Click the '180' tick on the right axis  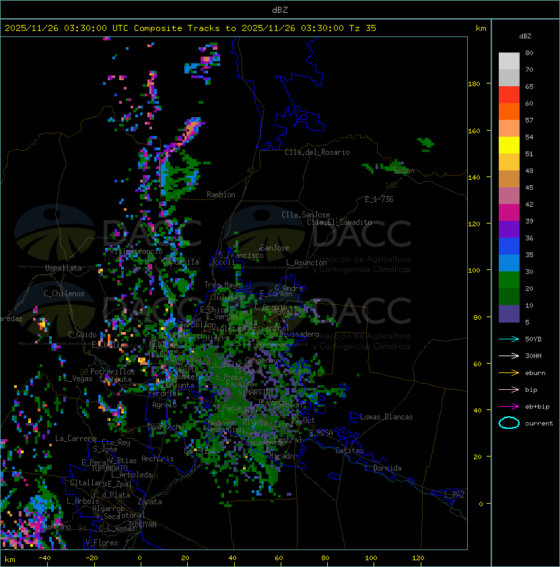coord(474,84)
